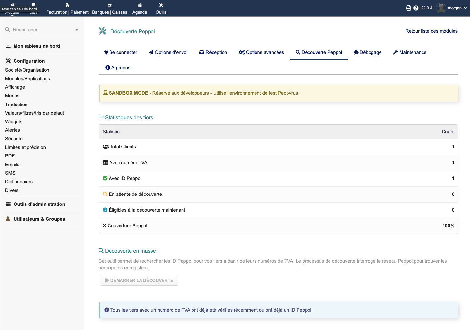The height and width of the screenshot is (330, 470).
Task: Open the Agenda calendar icon
Action: [140, 5]
